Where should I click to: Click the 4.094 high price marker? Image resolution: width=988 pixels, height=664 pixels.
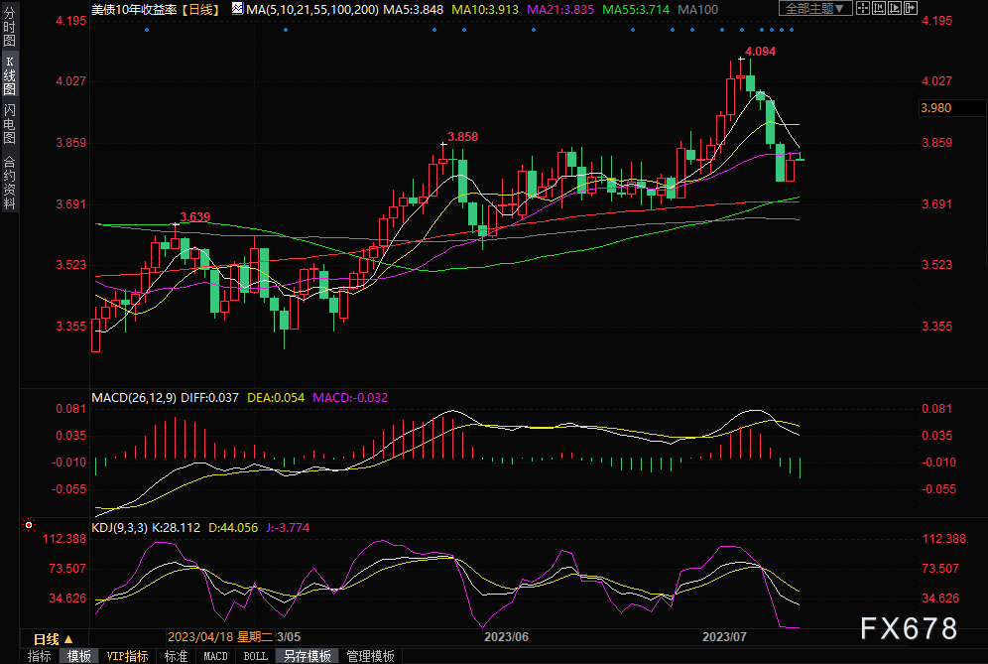coord(761,52)
